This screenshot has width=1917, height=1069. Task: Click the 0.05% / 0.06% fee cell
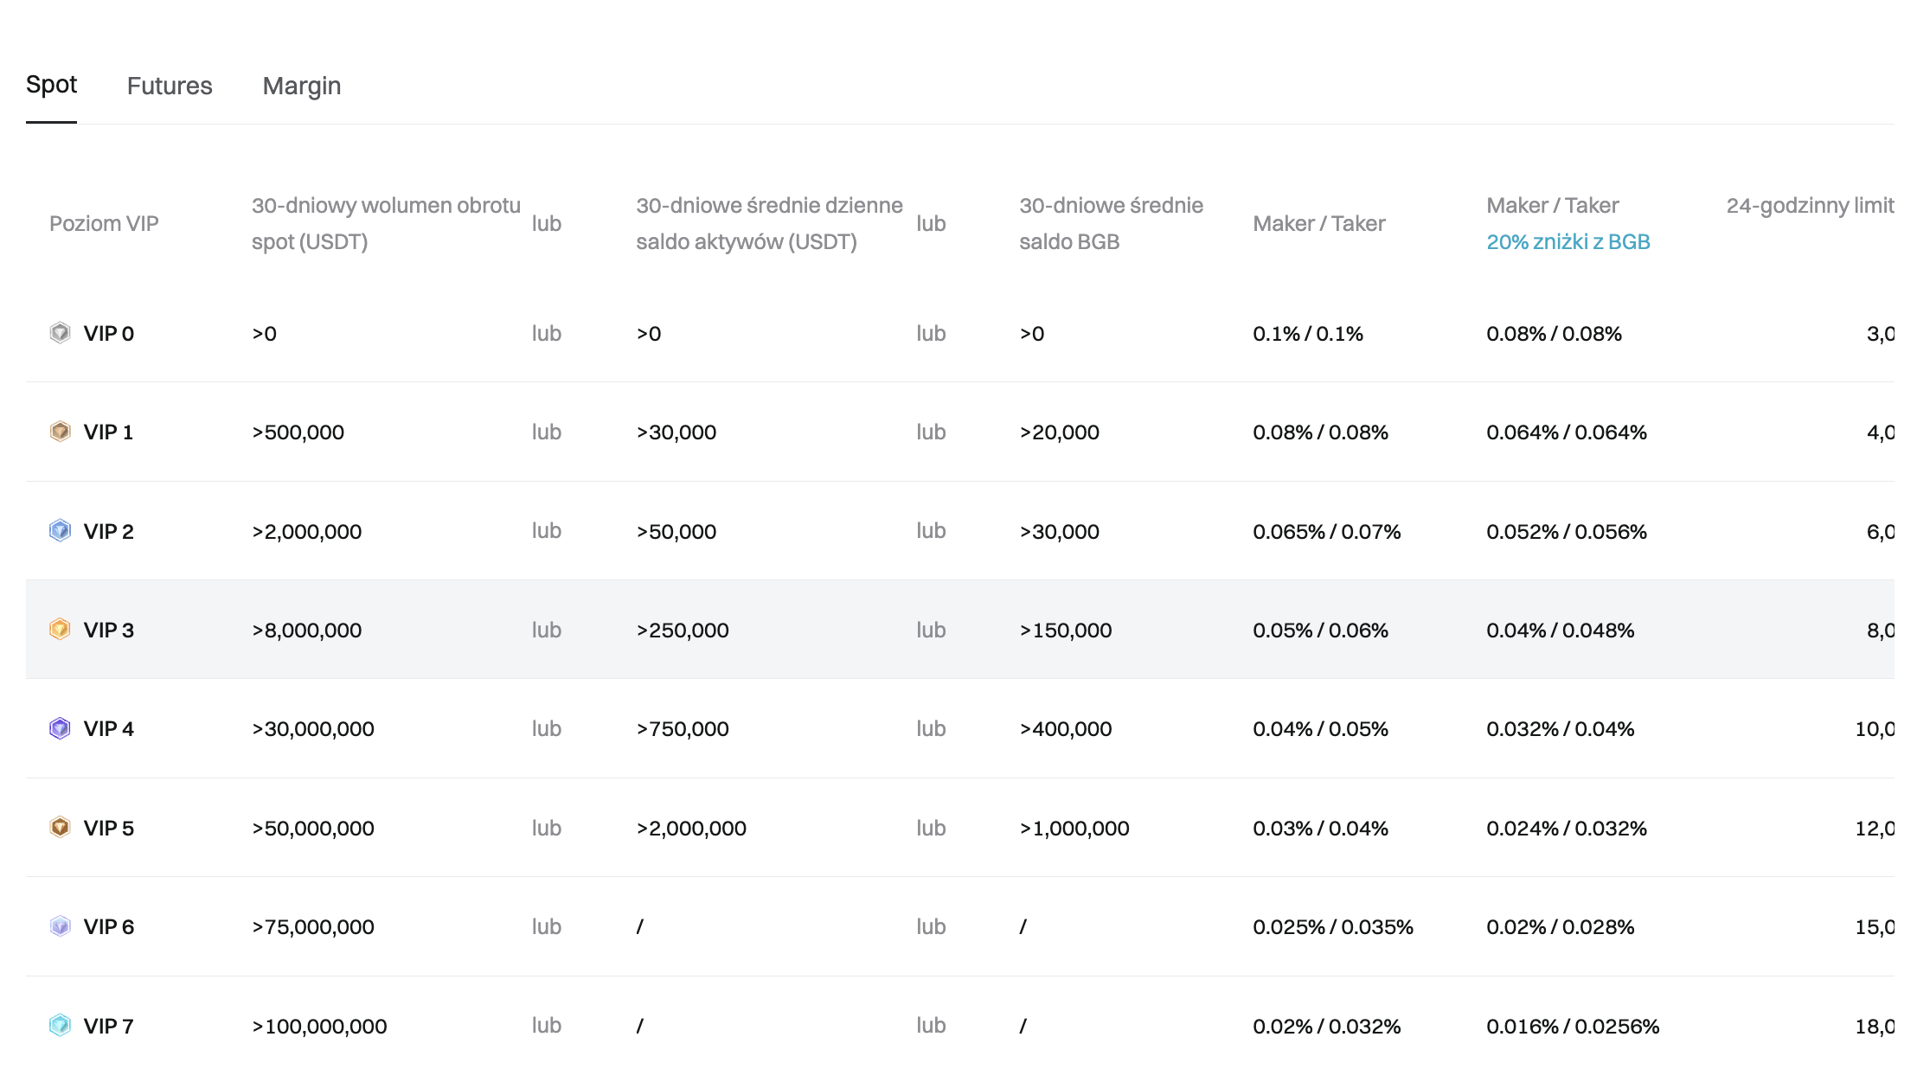click(1321, 631)
